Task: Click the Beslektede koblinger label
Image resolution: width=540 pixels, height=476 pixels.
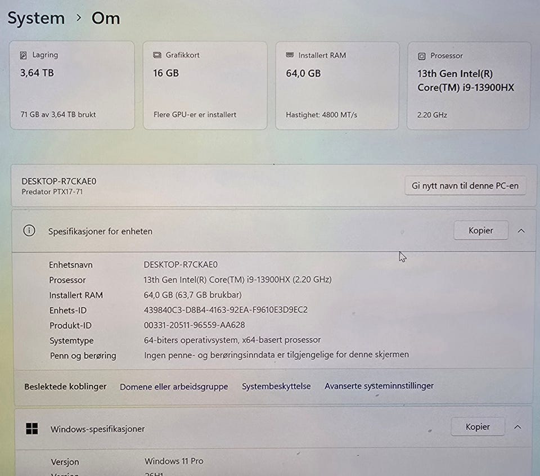Action: coord(65,387)
